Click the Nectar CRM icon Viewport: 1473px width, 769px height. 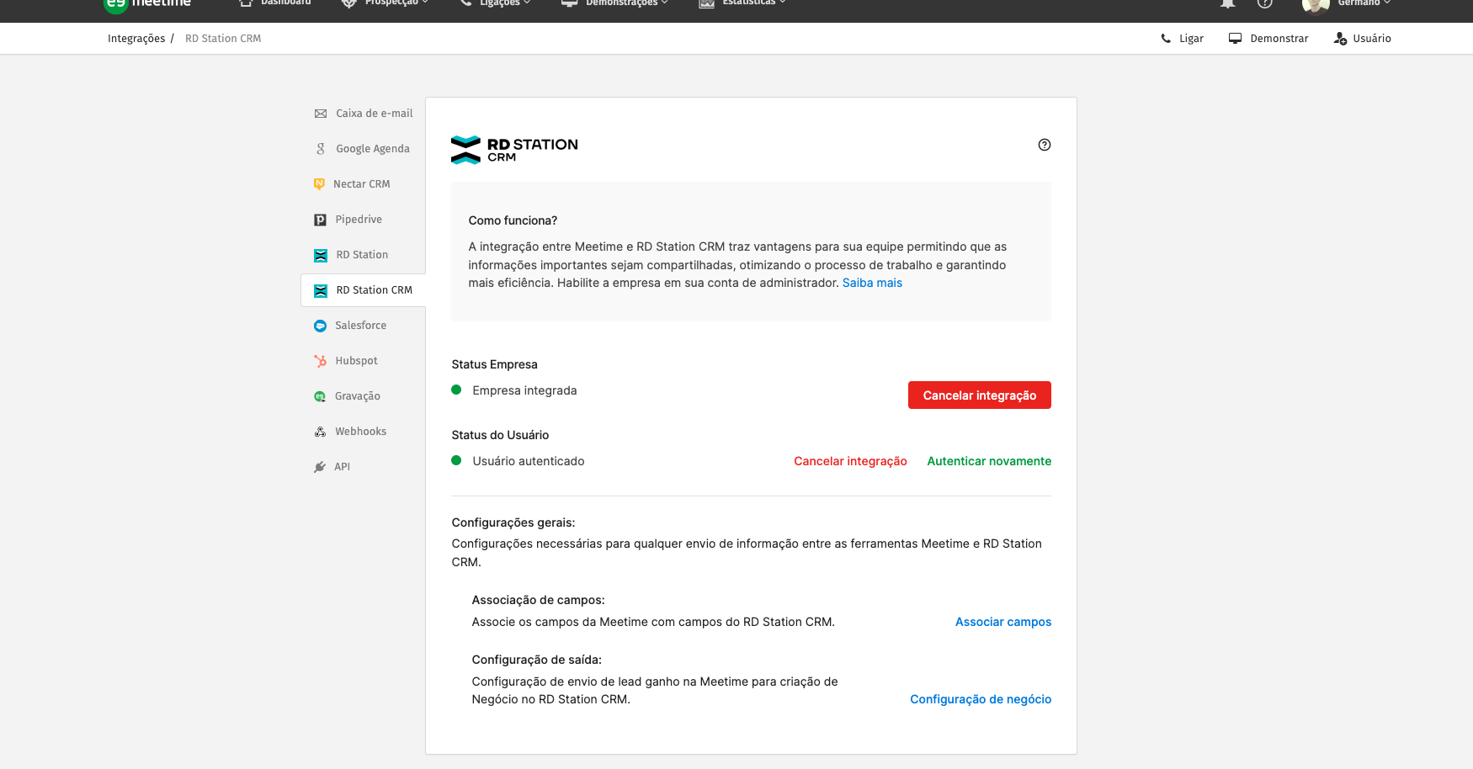(319, 184)
